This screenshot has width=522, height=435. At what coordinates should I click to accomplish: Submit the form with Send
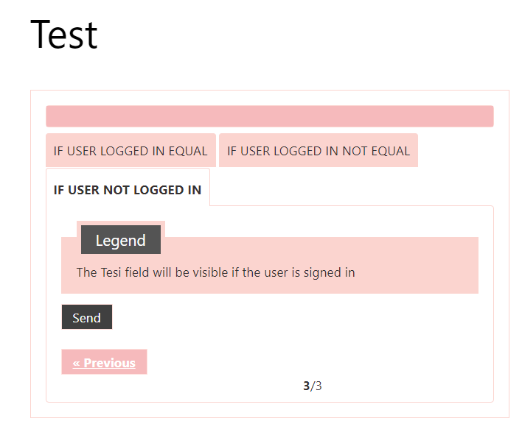pyautogui.click(x=87, y=318)
